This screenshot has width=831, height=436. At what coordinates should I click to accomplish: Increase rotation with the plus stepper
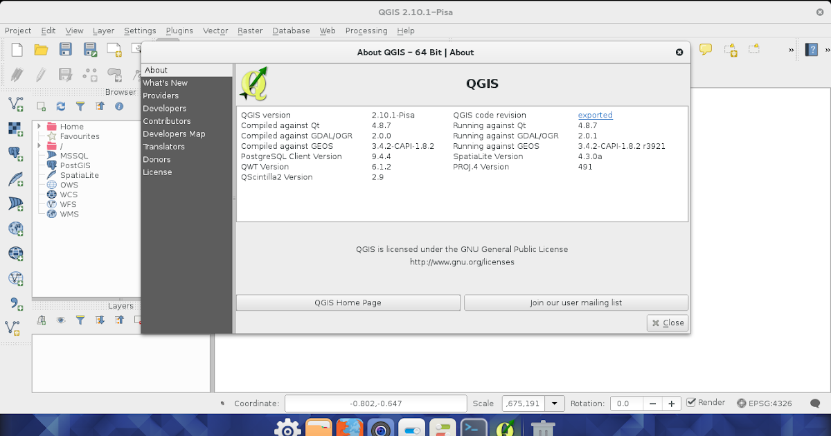670,403
